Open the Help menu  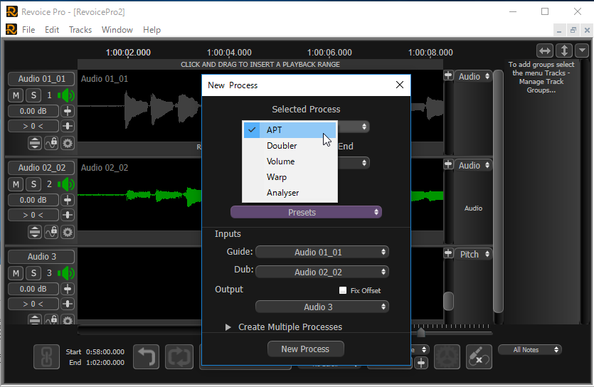tap(152, 30)
